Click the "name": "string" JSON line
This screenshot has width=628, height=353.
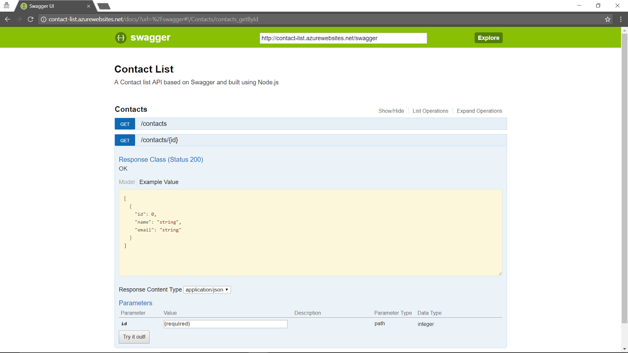[158, 222]
